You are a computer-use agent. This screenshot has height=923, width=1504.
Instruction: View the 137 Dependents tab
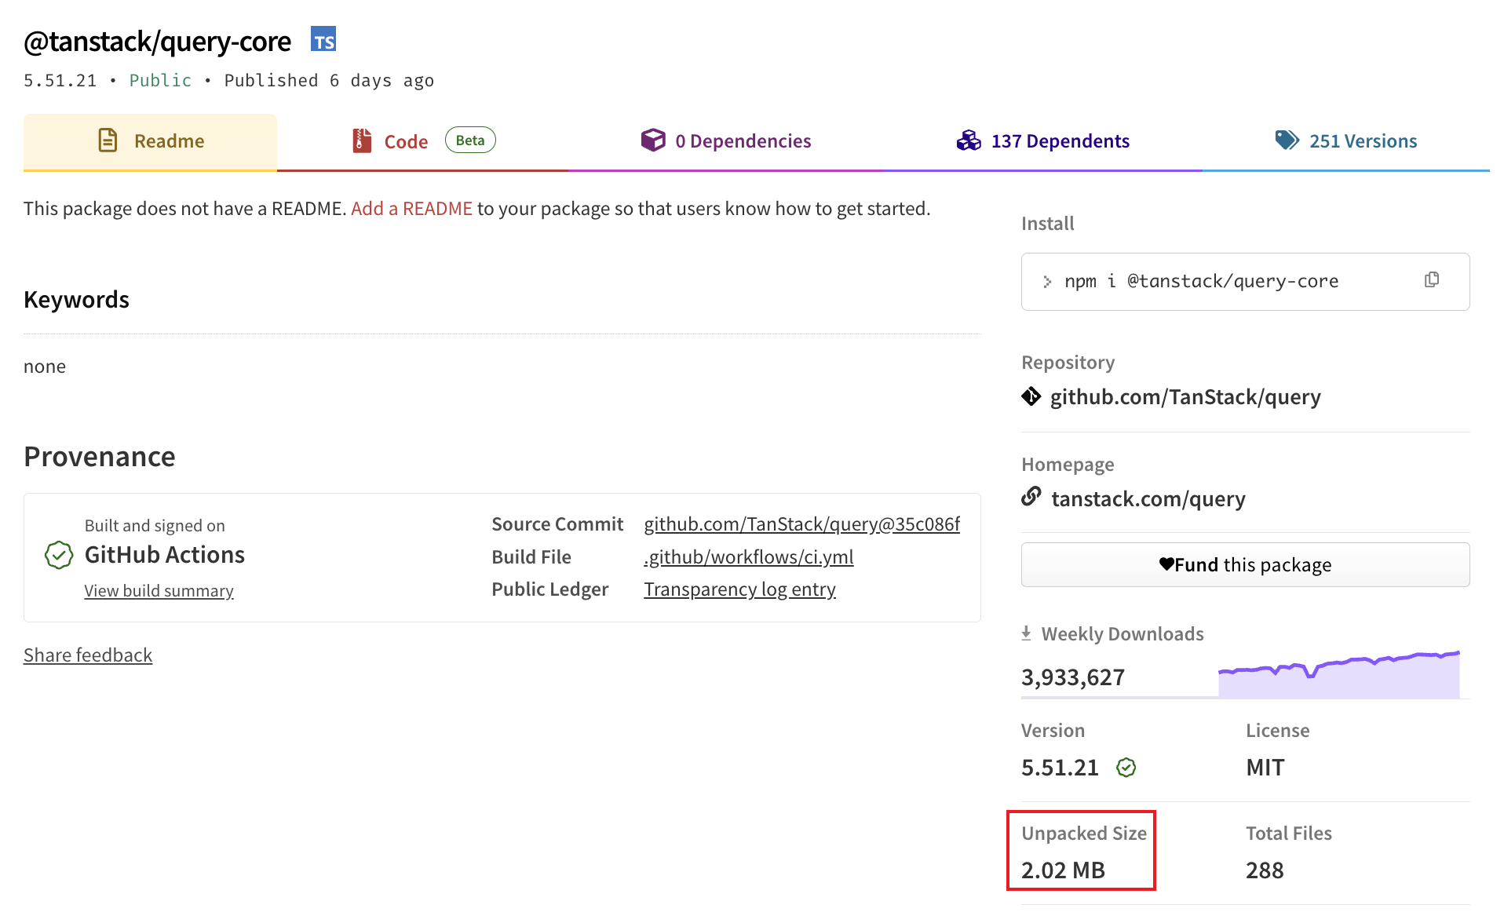1042,141
